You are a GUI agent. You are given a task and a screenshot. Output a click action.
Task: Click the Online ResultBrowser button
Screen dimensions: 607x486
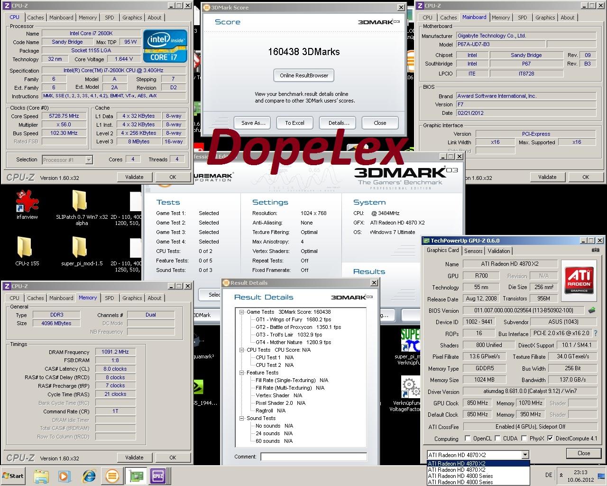click(304, 75)
